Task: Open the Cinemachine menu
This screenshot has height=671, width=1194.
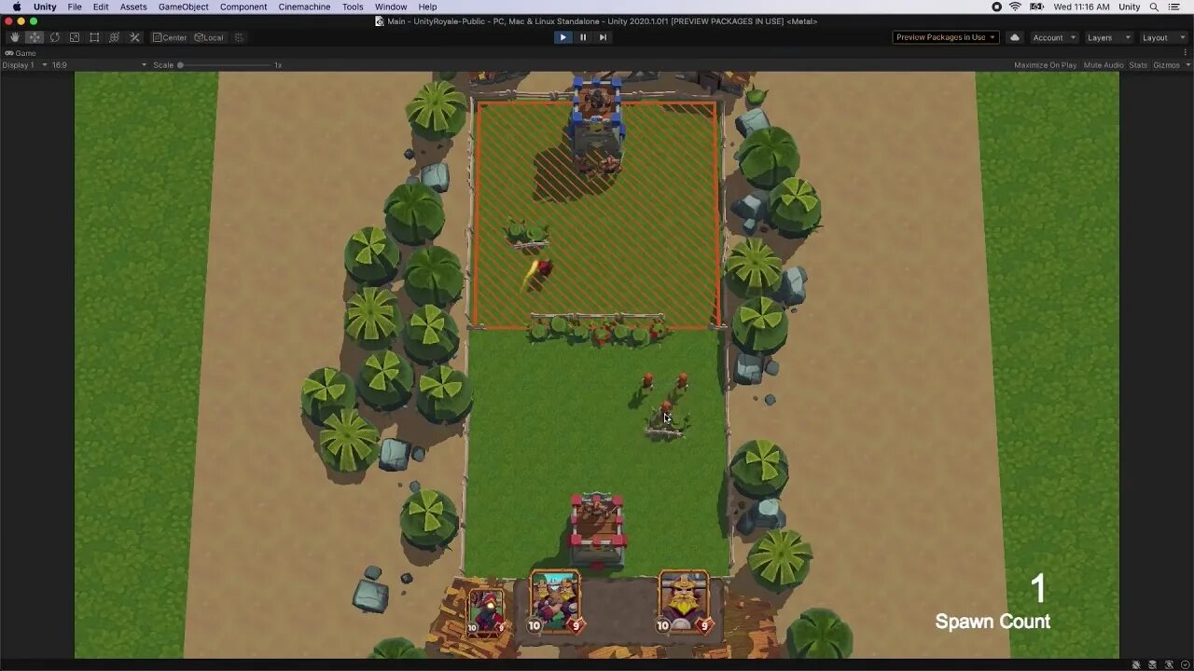Action: [304, 7]
